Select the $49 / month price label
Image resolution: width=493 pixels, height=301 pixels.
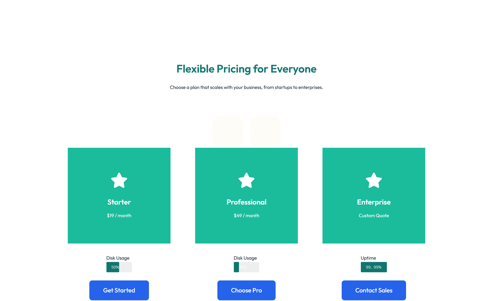246,215
